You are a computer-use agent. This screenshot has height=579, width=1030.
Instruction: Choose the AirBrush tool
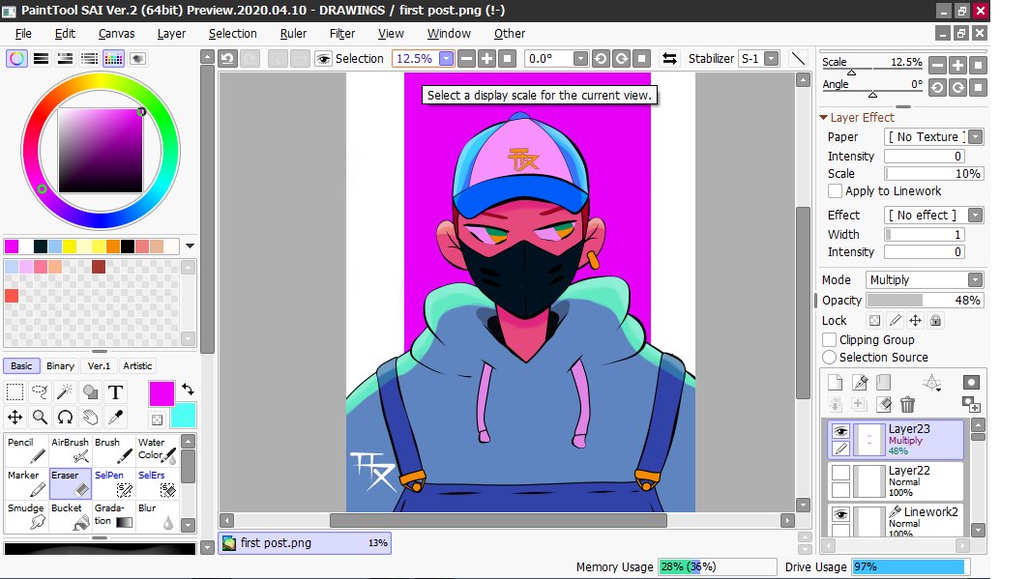(x=71, y=449)
